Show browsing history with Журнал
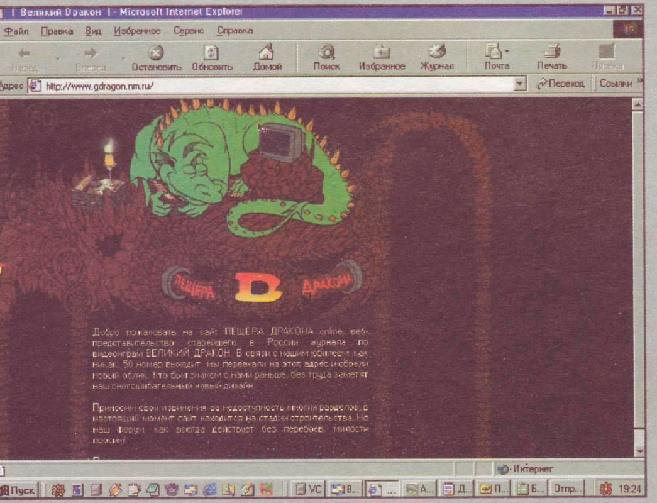Viewport: 657px width, 503px height. point(436,58)
